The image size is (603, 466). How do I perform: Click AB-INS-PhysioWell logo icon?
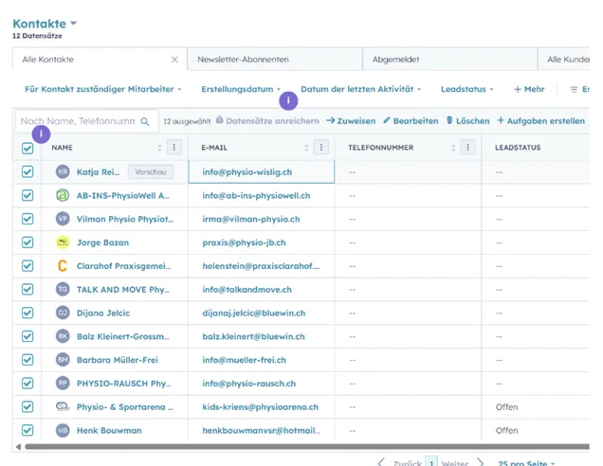(x=63, y=195)
